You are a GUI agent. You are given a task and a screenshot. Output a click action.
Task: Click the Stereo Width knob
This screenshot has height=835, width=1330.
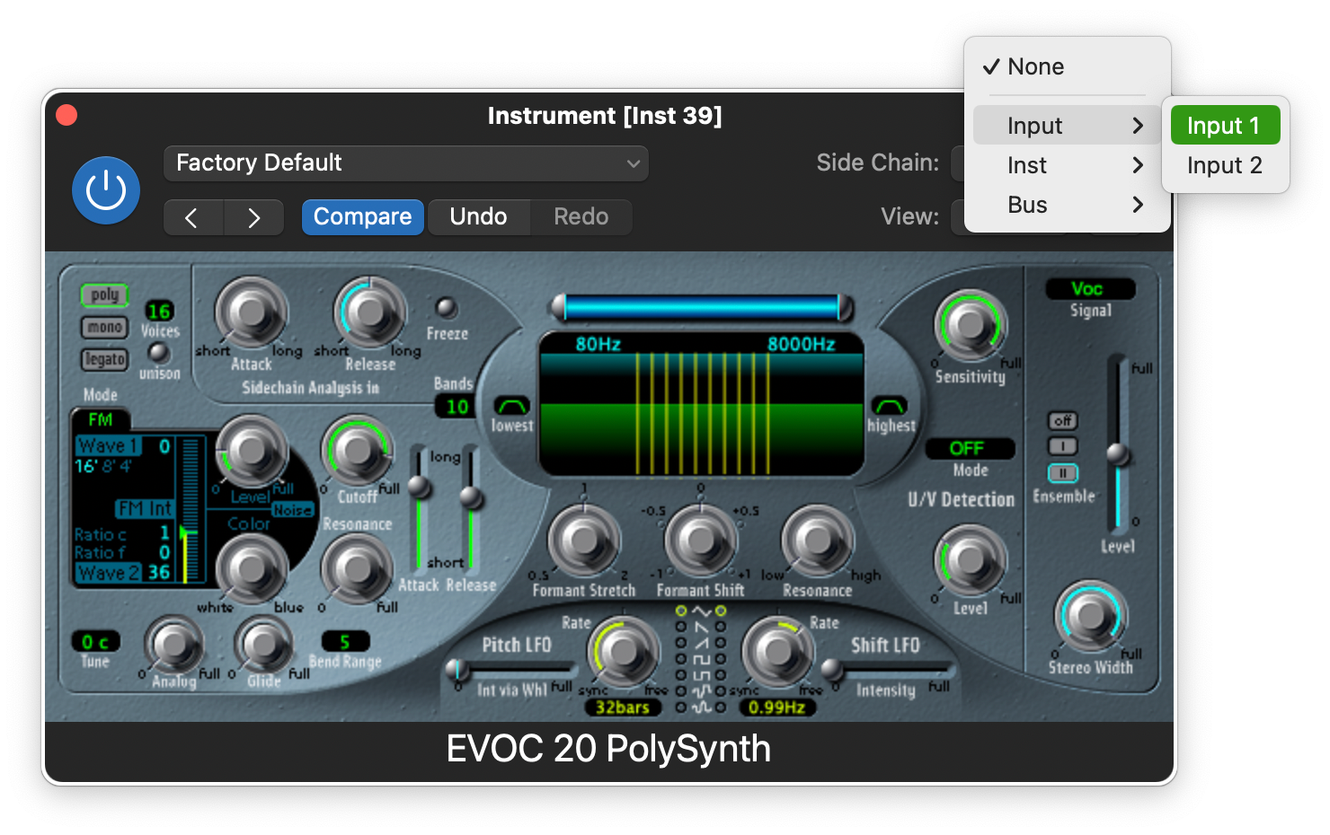tap(1090, 616)
